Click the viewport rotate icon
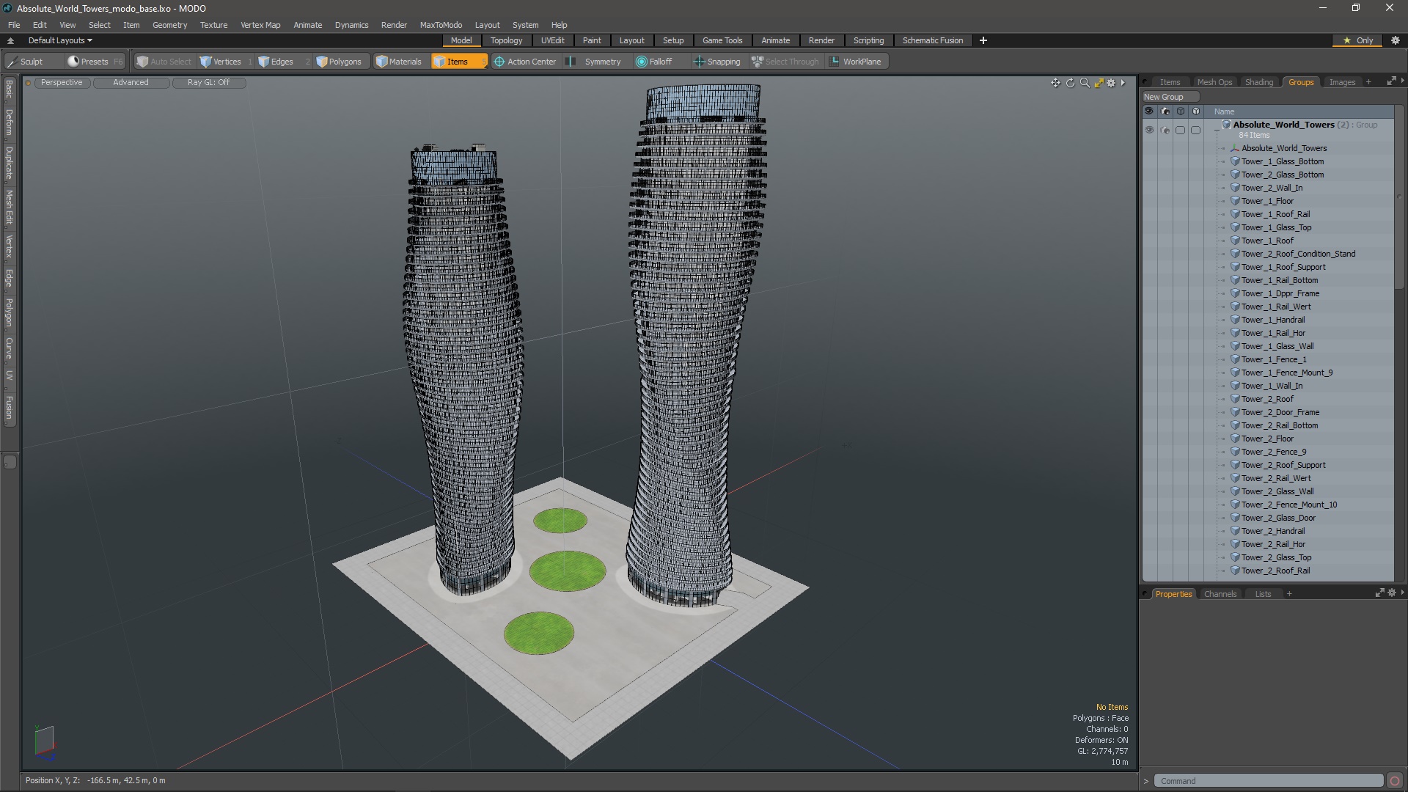 (x=1070, y=83)
